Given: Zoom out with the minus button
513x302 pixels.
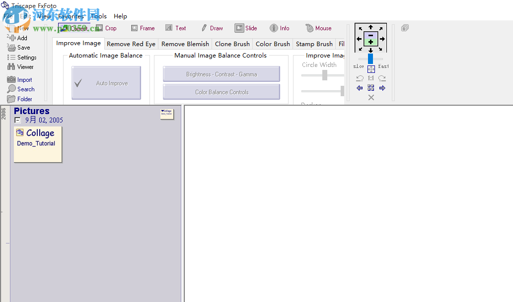Looking at the screenshot, I should [x=370, y=35].
